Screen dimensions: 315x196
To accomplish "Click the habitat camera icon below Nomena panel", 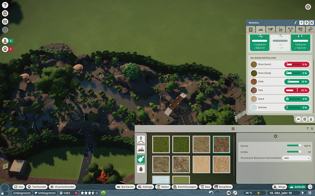I will point(298,119).
